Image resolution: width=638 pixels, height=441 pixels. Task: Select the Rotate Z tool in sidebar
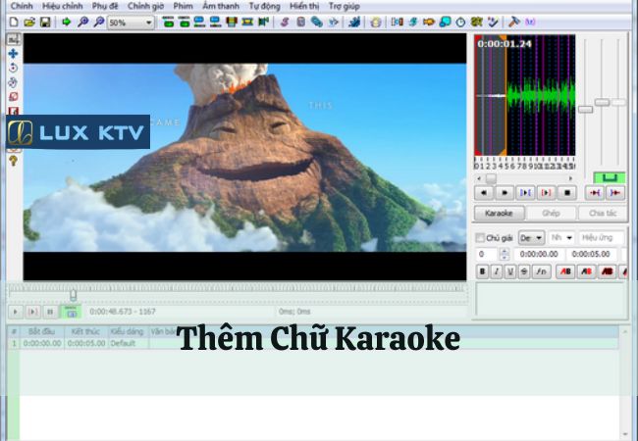(x=13, y=68)
